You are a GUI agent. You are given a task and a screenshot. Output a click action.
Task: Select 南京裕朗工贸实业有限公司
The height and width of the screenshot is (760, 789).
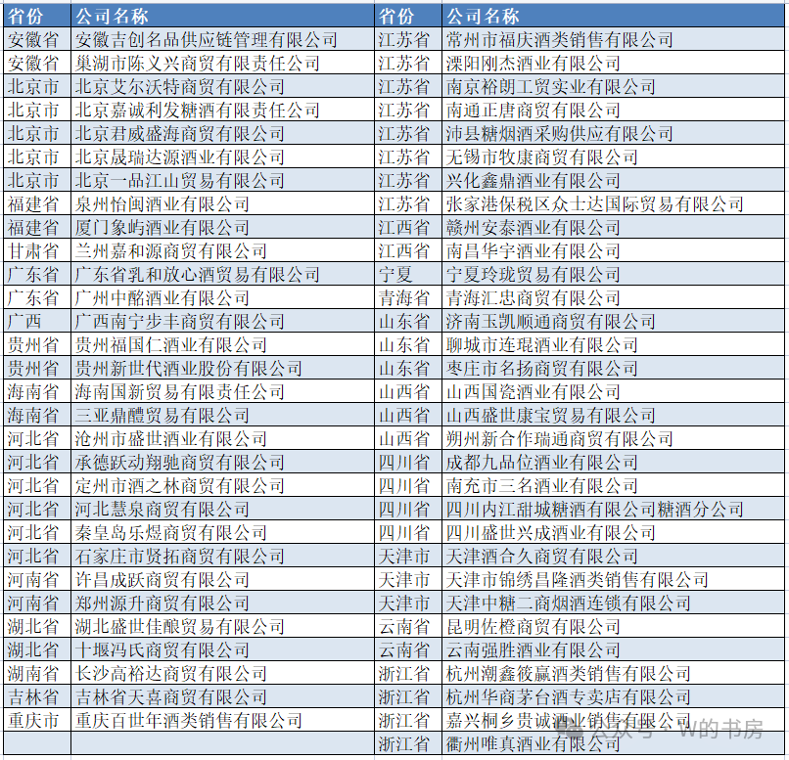(x=614, y=86)
